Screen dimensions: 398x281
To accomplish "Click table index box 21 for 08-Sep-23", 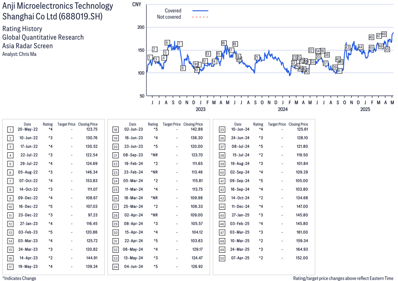I will (x=115, y=155).
